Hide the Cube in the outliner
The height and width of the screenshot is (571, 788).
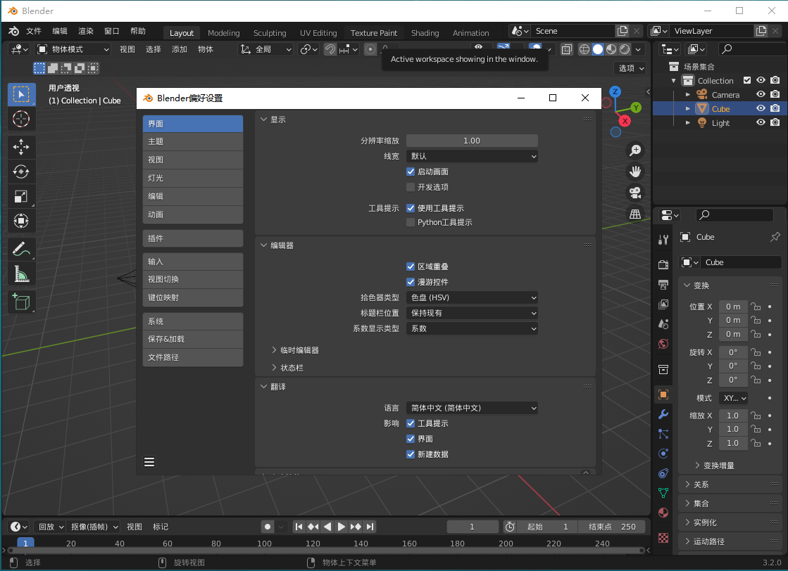coord(761,108)
